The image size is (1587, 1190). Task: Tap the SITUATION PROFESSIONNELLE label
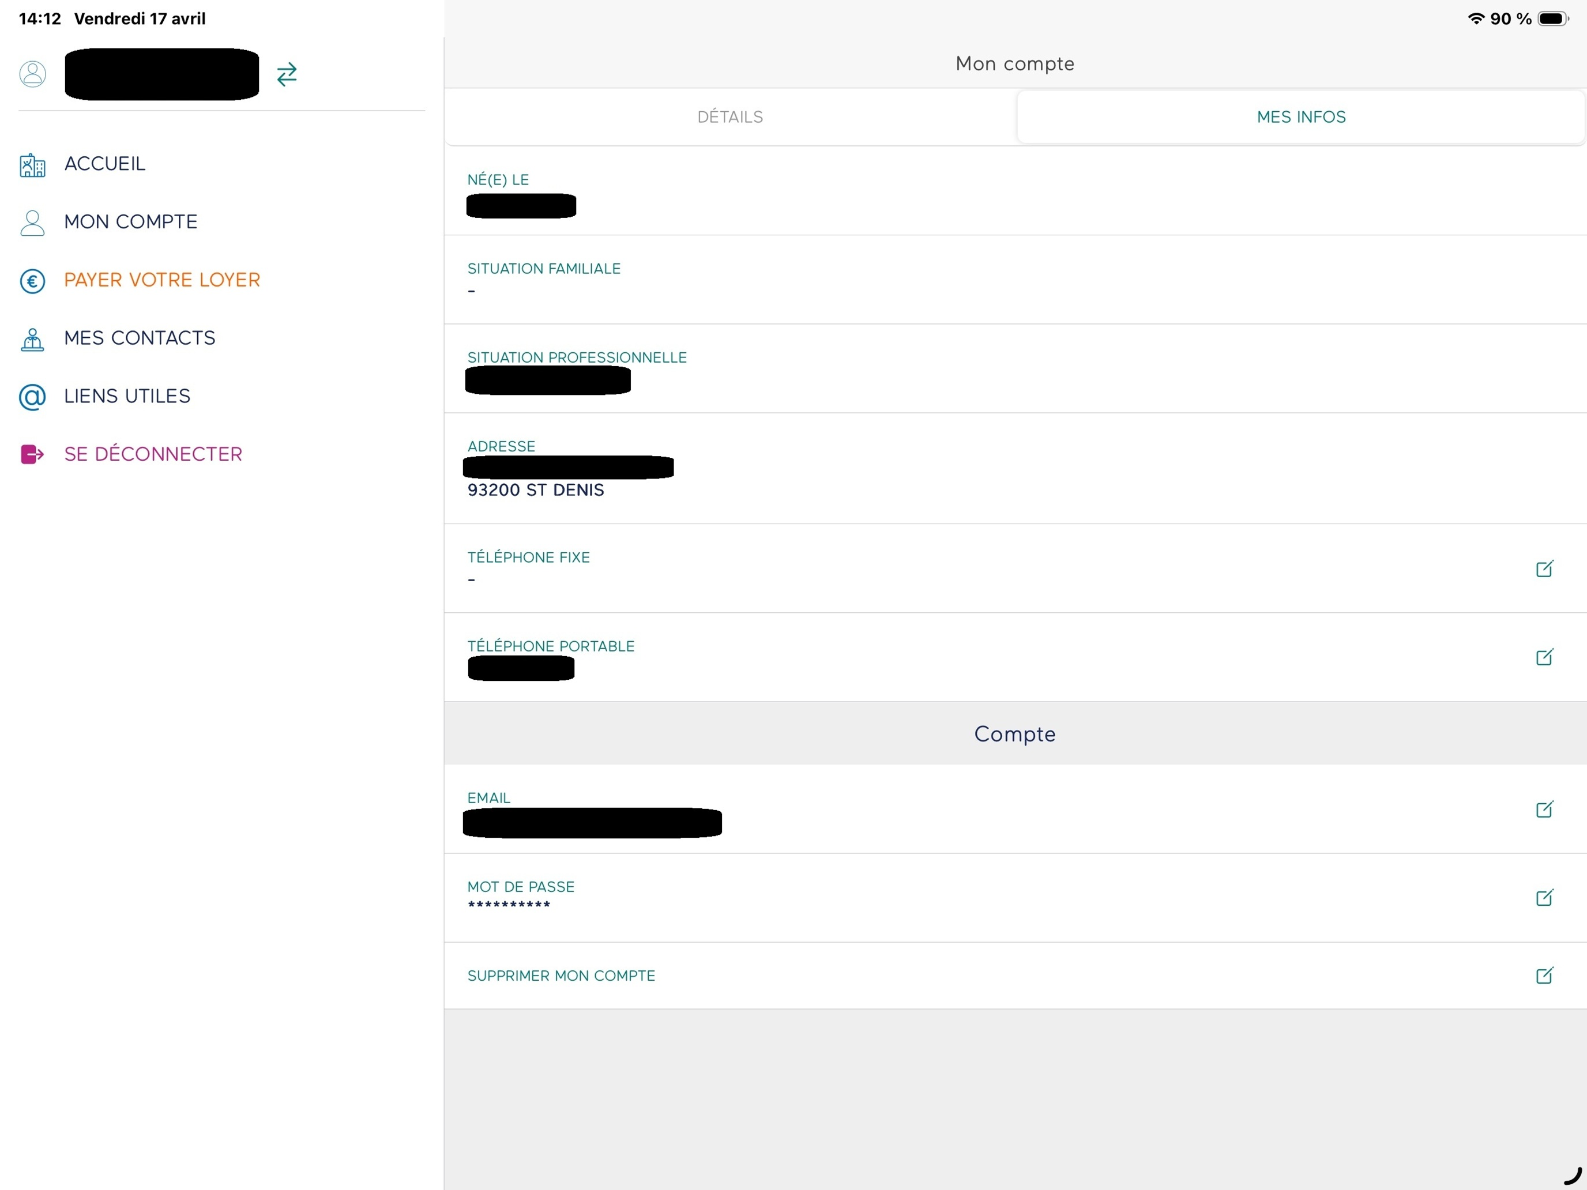(x=577, y=357)
